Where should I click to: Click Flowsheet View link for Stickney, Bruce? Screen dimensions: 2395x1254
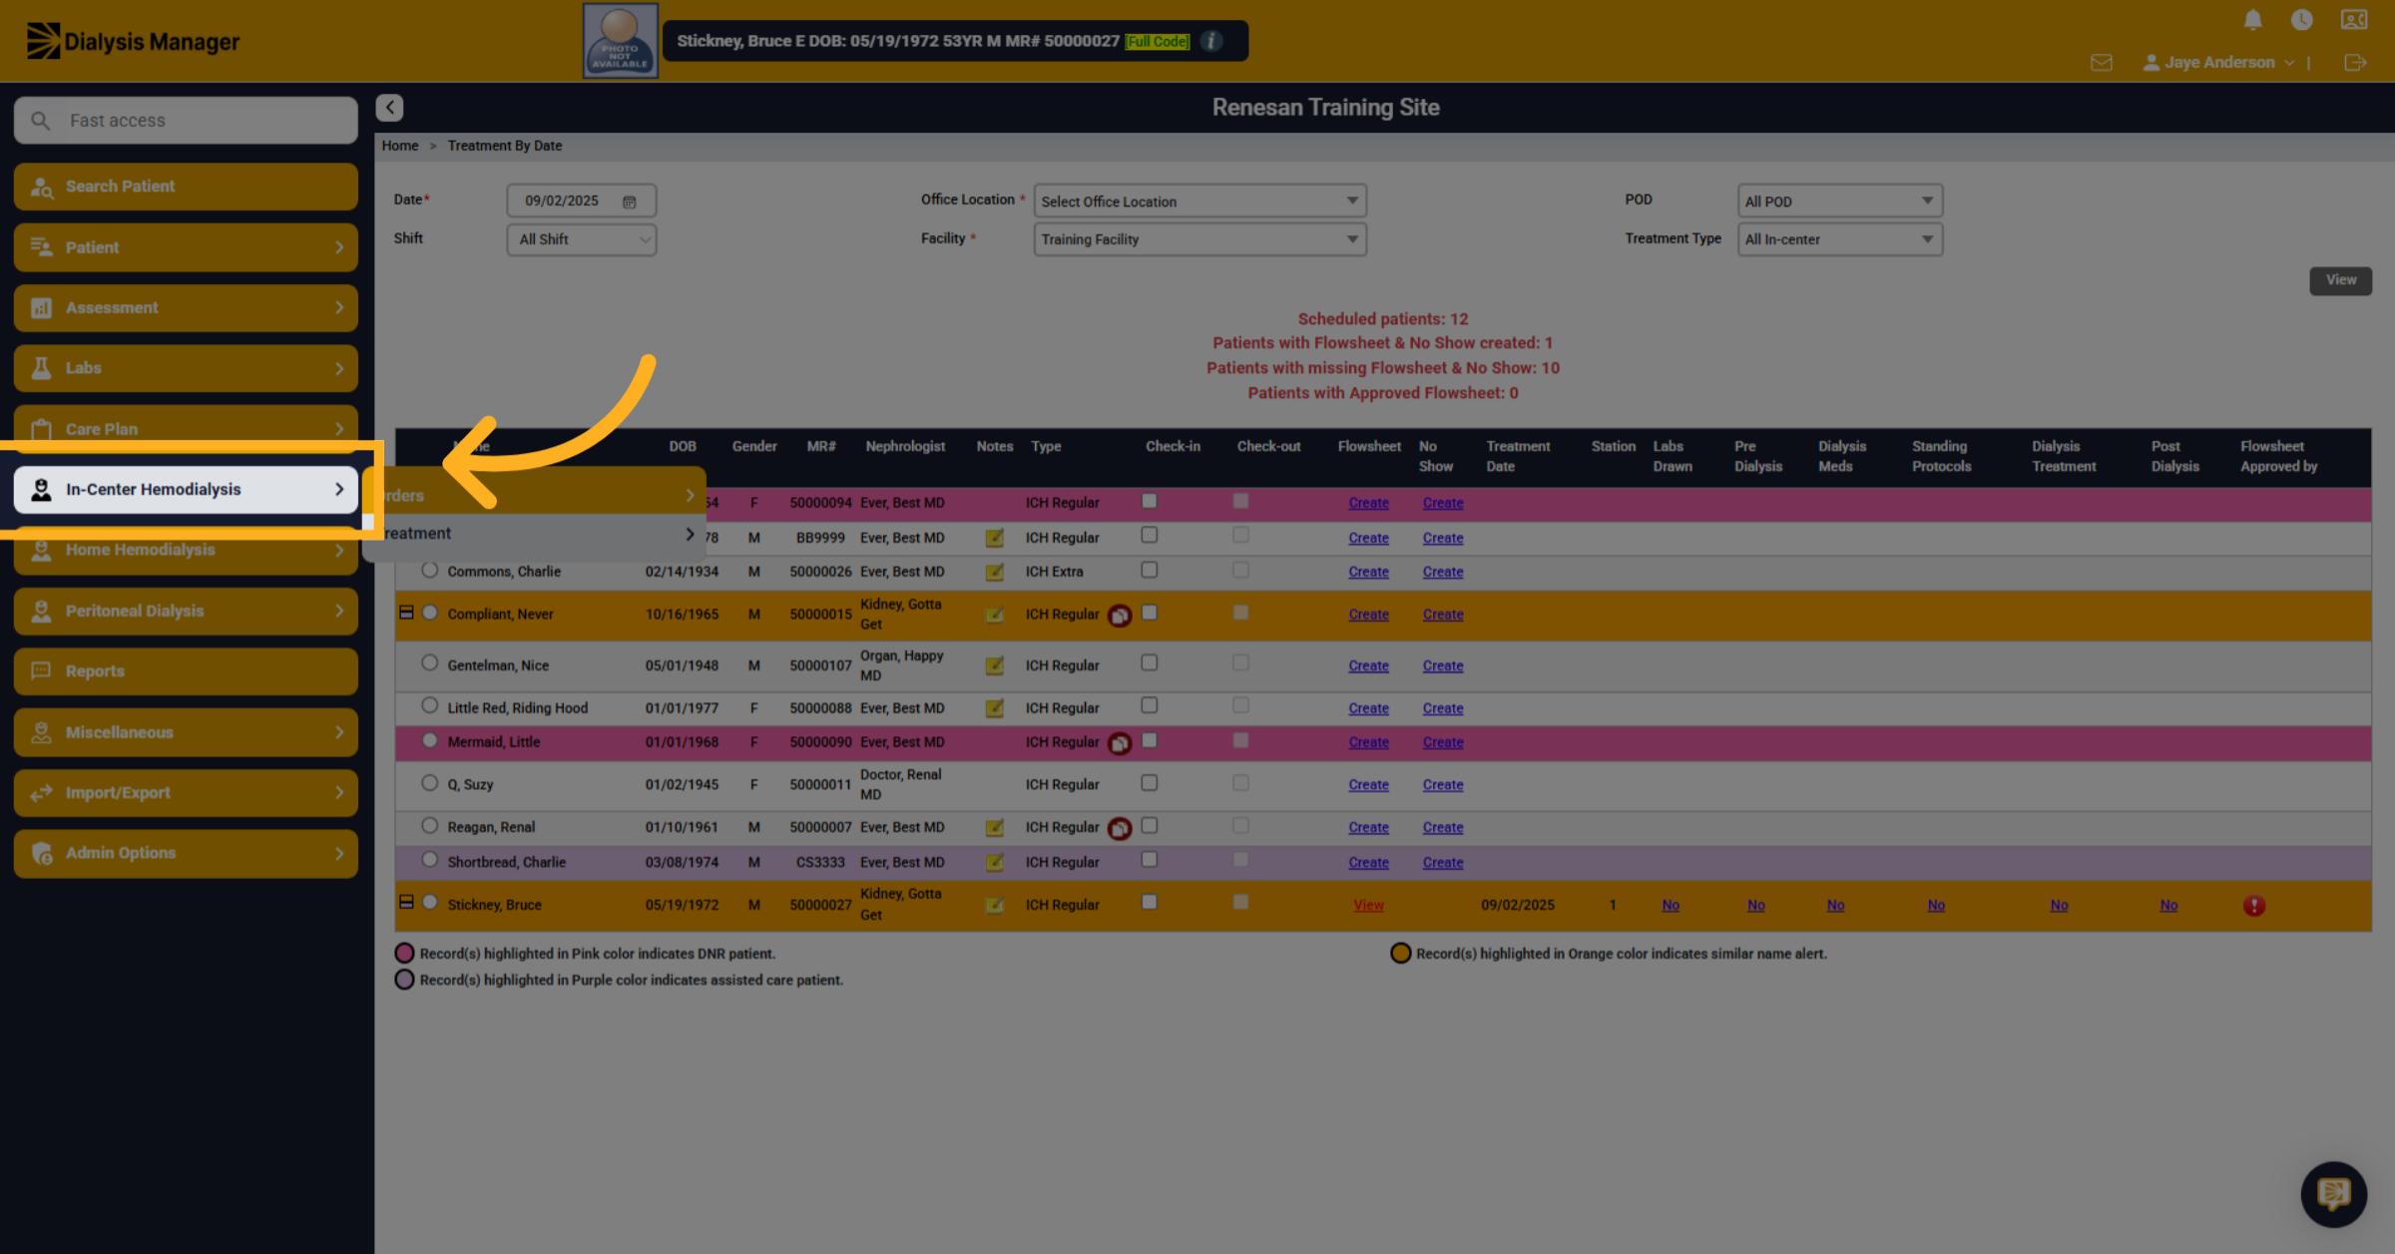(1368, 906)
